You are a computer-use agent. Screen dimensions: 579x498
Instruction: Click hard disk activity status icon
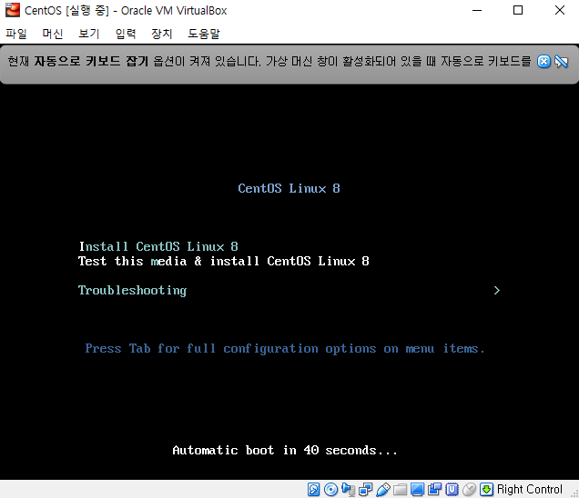313,490
